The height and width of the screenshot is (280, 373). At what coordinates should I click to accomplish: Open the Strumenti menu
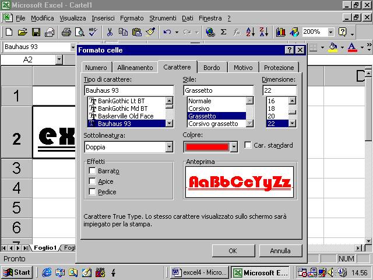point(163,18)
